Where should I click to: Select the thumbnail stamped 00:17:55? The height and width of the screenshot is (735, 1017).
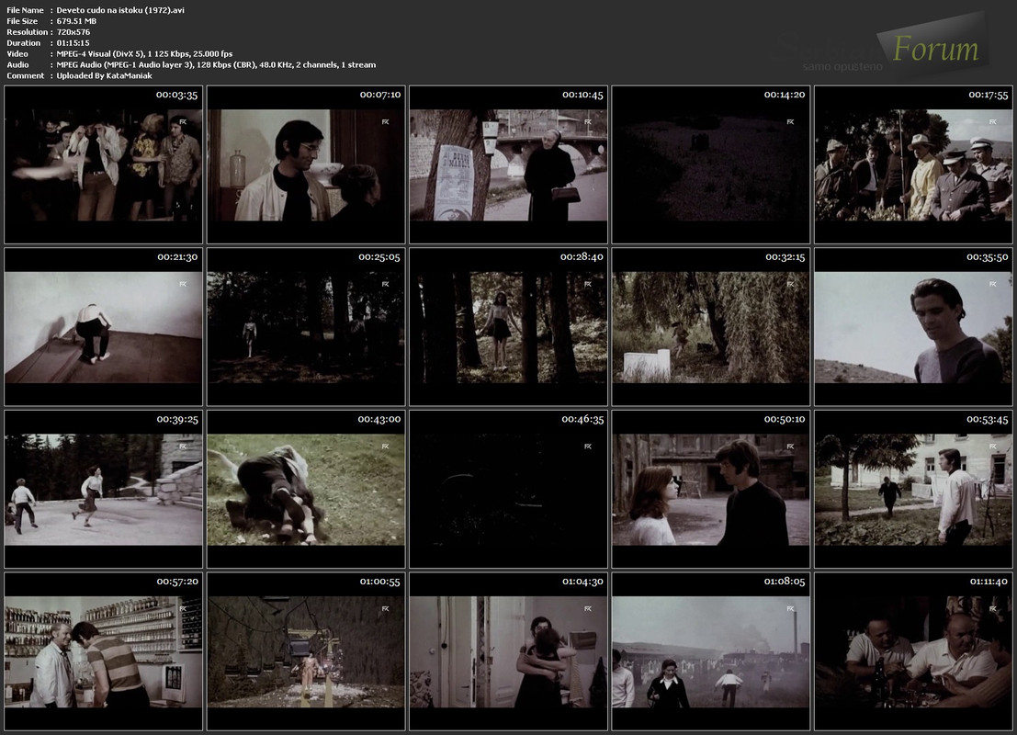pyautogui.click(x=912, y=164)
